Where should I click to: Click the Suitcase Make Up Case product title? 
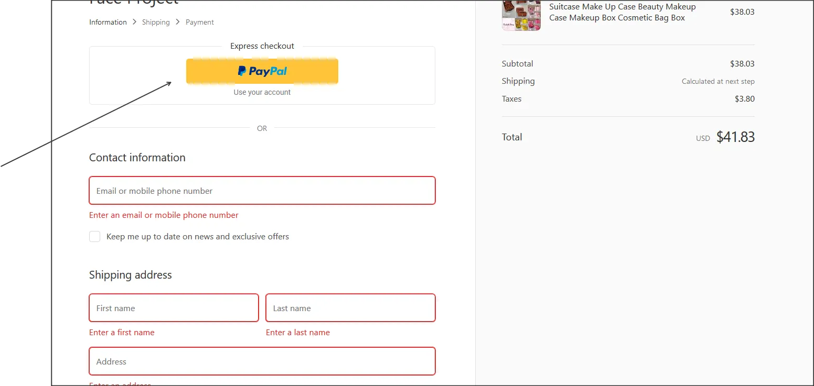point(622,12)
